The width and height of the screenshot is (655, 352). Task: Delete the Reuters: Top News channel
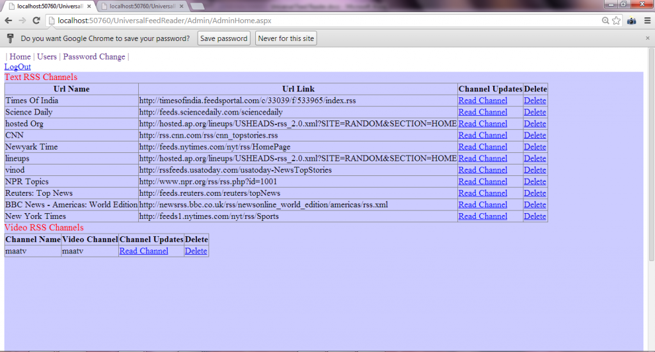[x=535, y=193]
